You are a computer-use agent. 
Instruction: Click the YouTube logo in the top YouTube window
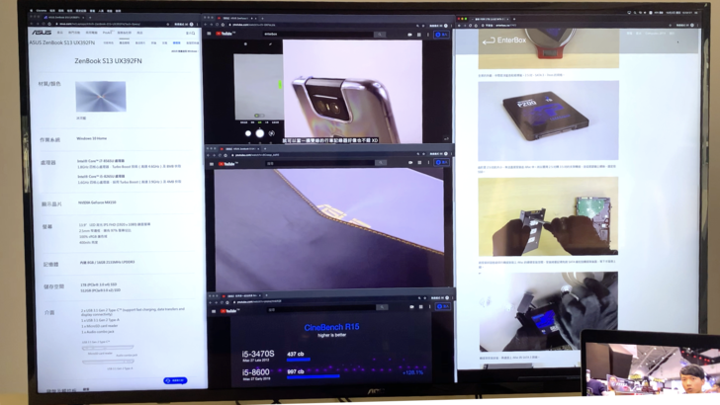225,34
